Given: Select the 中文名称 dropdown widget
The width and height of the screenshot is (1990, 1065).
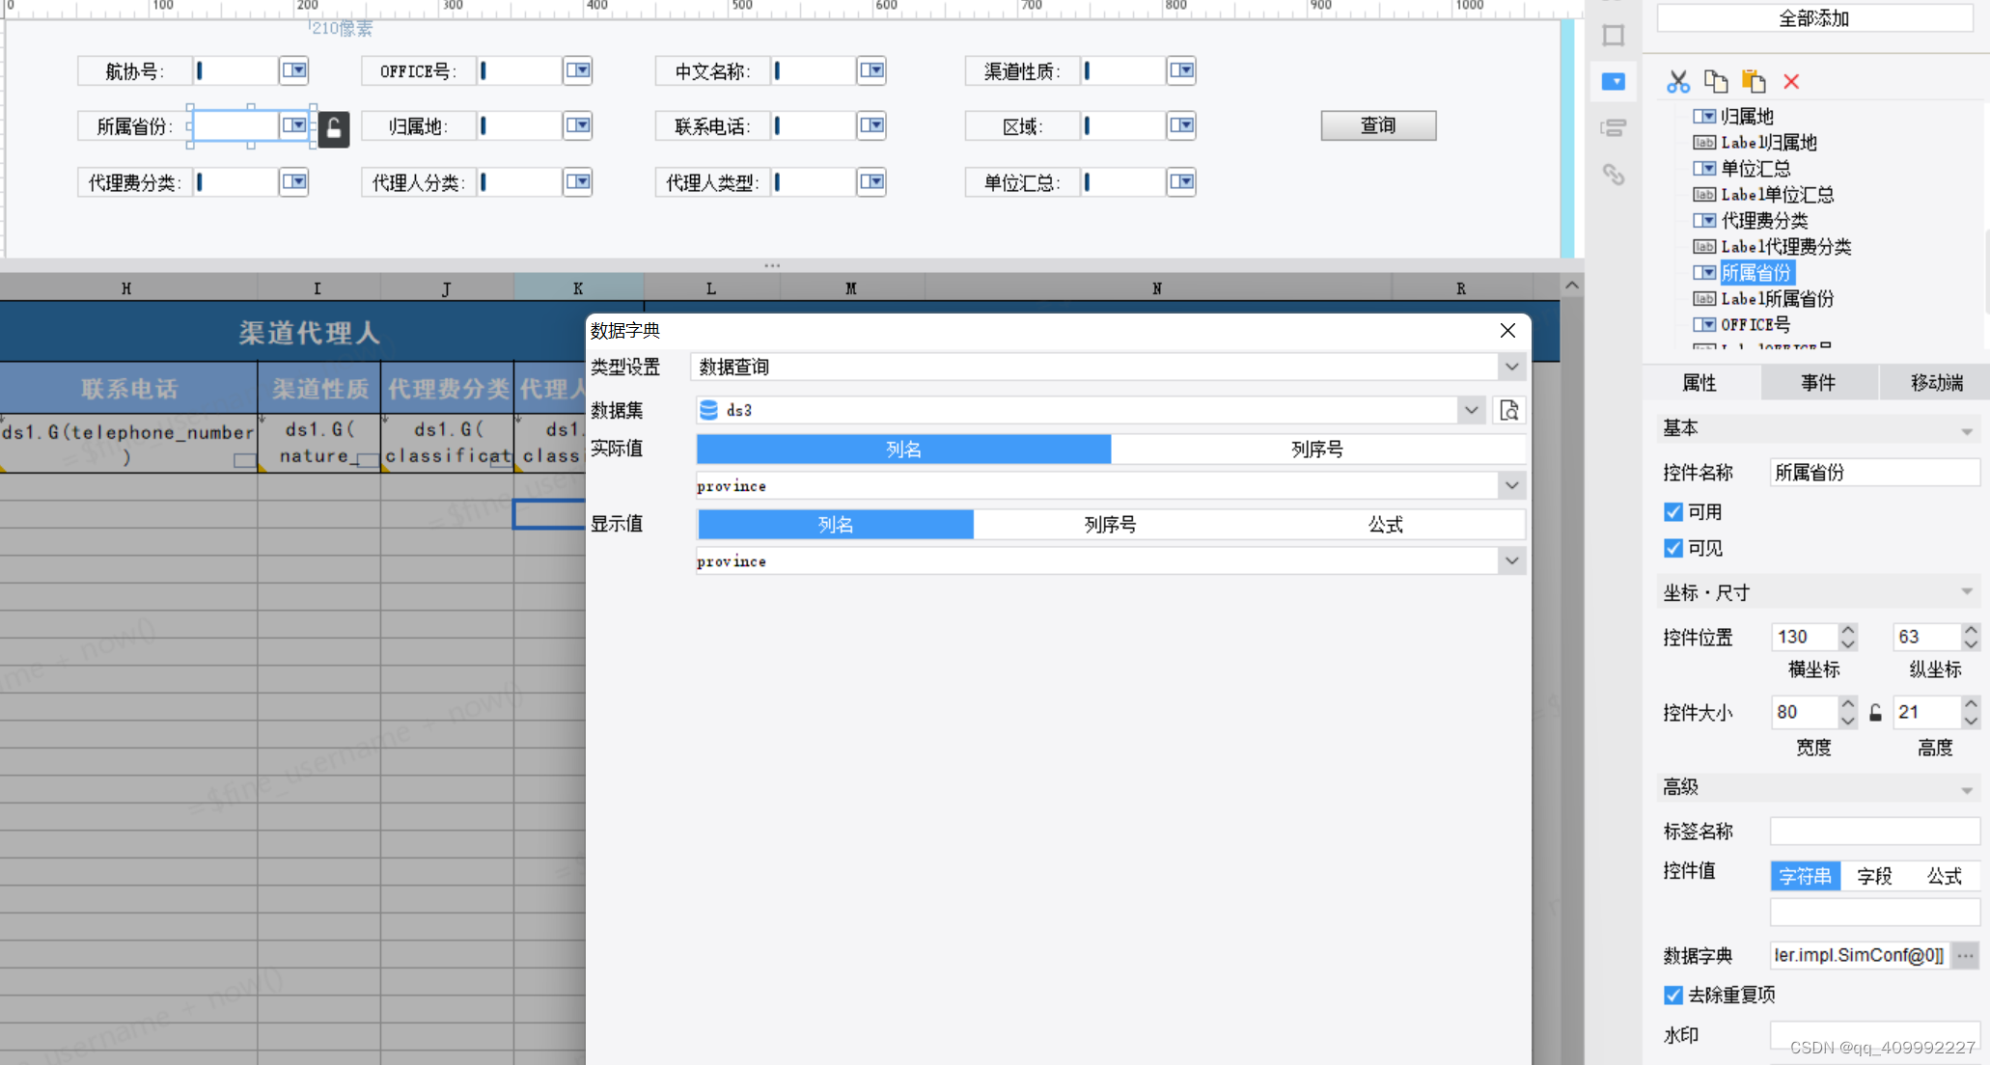Looking at the screenshot, I should pos(829,70).
